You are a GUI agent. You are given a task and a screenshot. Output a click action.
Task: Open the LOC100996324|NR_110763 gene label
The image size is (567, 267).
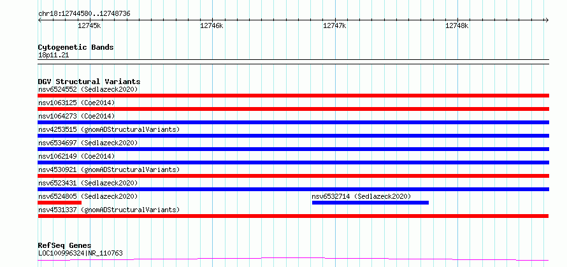click(80, 253)
